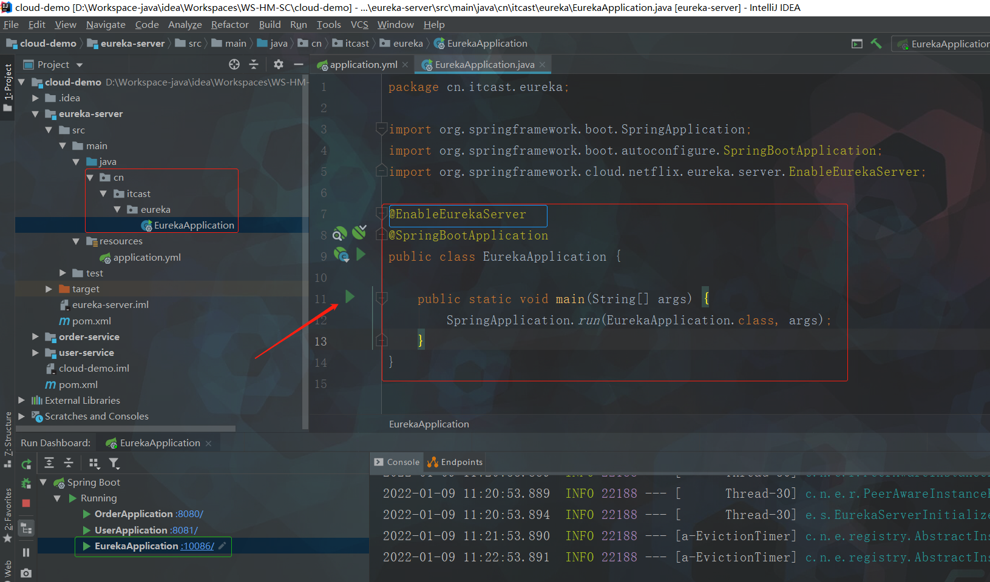
Task: Select pom.xml under eureka-server
Action: click(91, 321)
